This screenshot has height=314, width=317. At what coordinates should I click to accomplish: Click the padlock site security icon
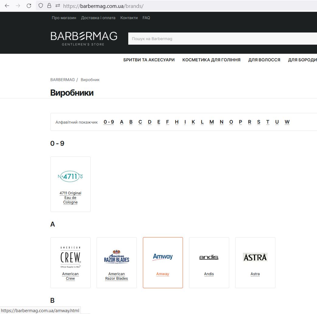[49, 6]
